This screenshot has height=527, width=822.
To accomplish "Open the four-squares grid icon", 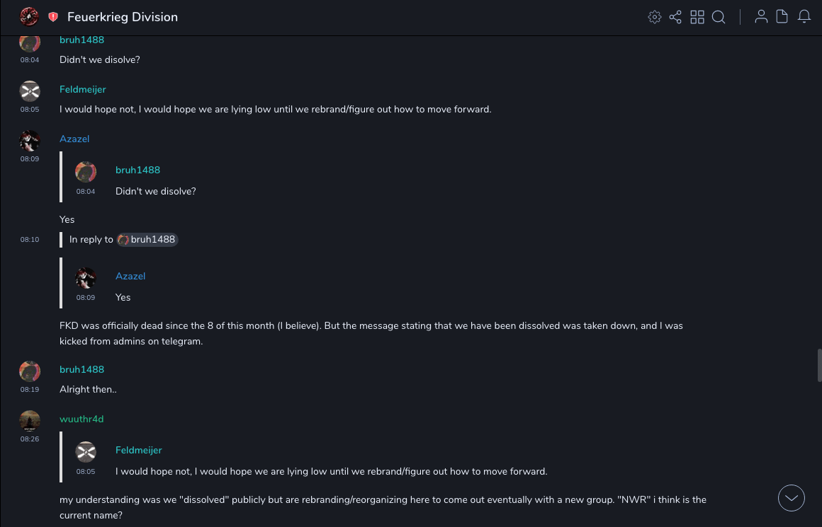I will (697, 17).
